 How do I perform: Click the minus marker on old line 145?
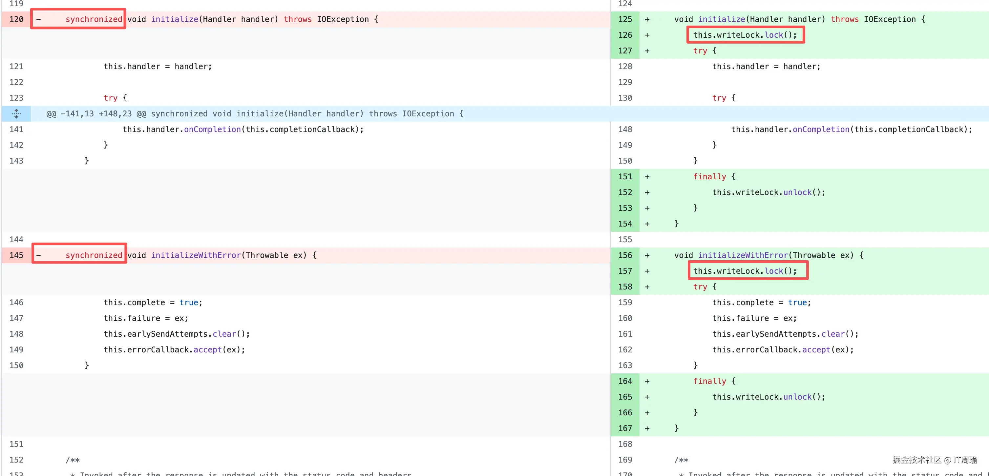tap(38, 255)
